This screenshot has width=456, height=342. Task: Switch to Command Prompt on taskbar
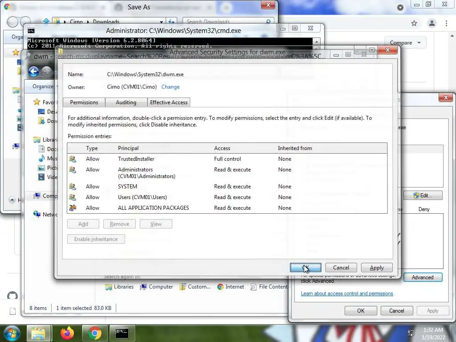[122, 333]
